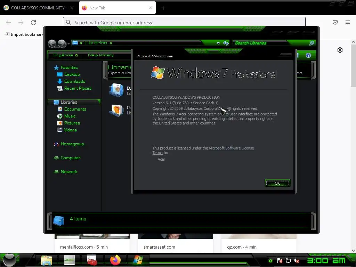Expand address bar previous locations dropdown
Viewport: 356px width, 267px height.
[x=218, y=43]
